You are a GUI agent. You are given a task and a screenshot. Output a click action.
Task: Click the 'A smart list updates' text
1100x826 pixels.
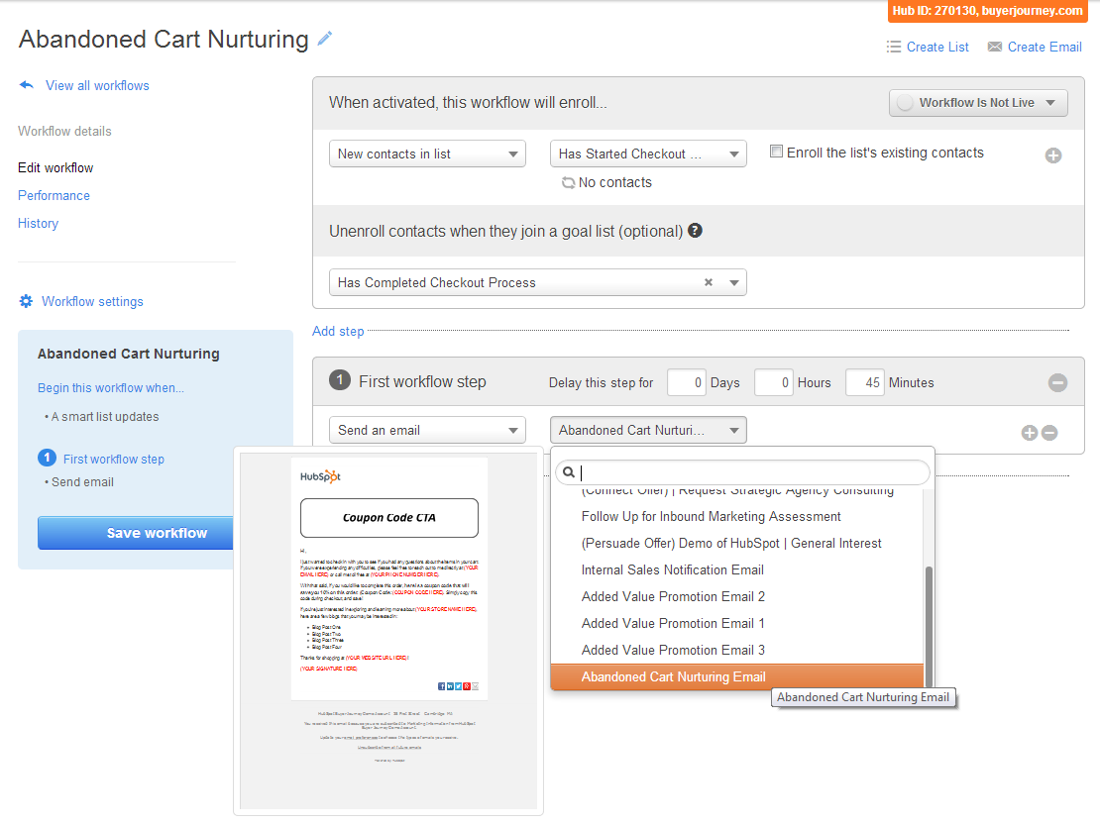[x=105, y=417]
